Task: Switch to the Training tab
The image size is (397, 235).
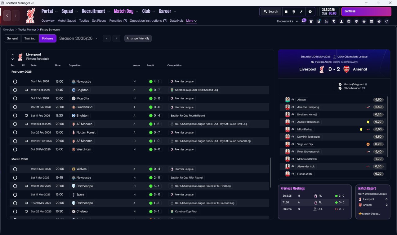Action: [x=30, y=38]
